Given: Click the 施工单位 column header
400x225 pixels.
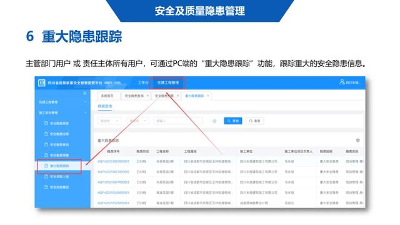Looking at the screenshot, I should 246,151.
